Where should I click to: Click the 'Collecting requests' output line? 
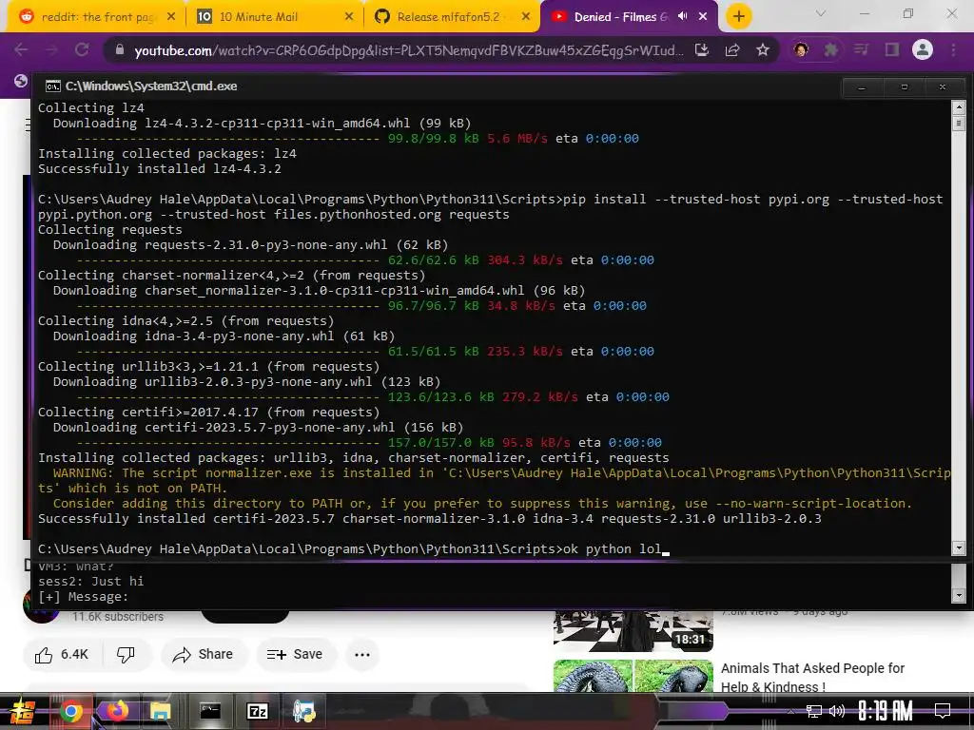point(110,230)
